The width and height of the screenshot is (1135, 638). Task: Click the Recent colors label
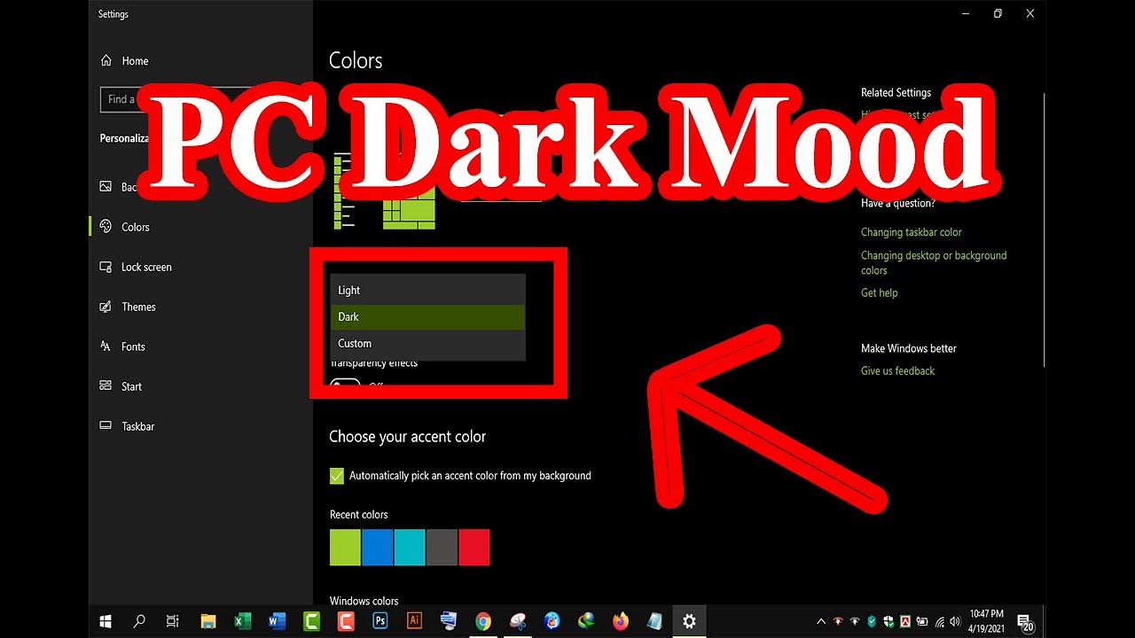pos(358,514)
